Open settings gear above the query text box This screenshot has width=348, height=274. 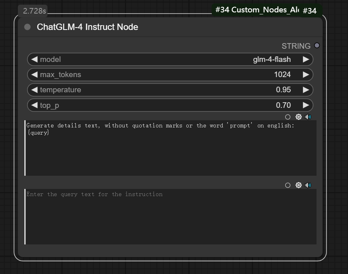298,185
